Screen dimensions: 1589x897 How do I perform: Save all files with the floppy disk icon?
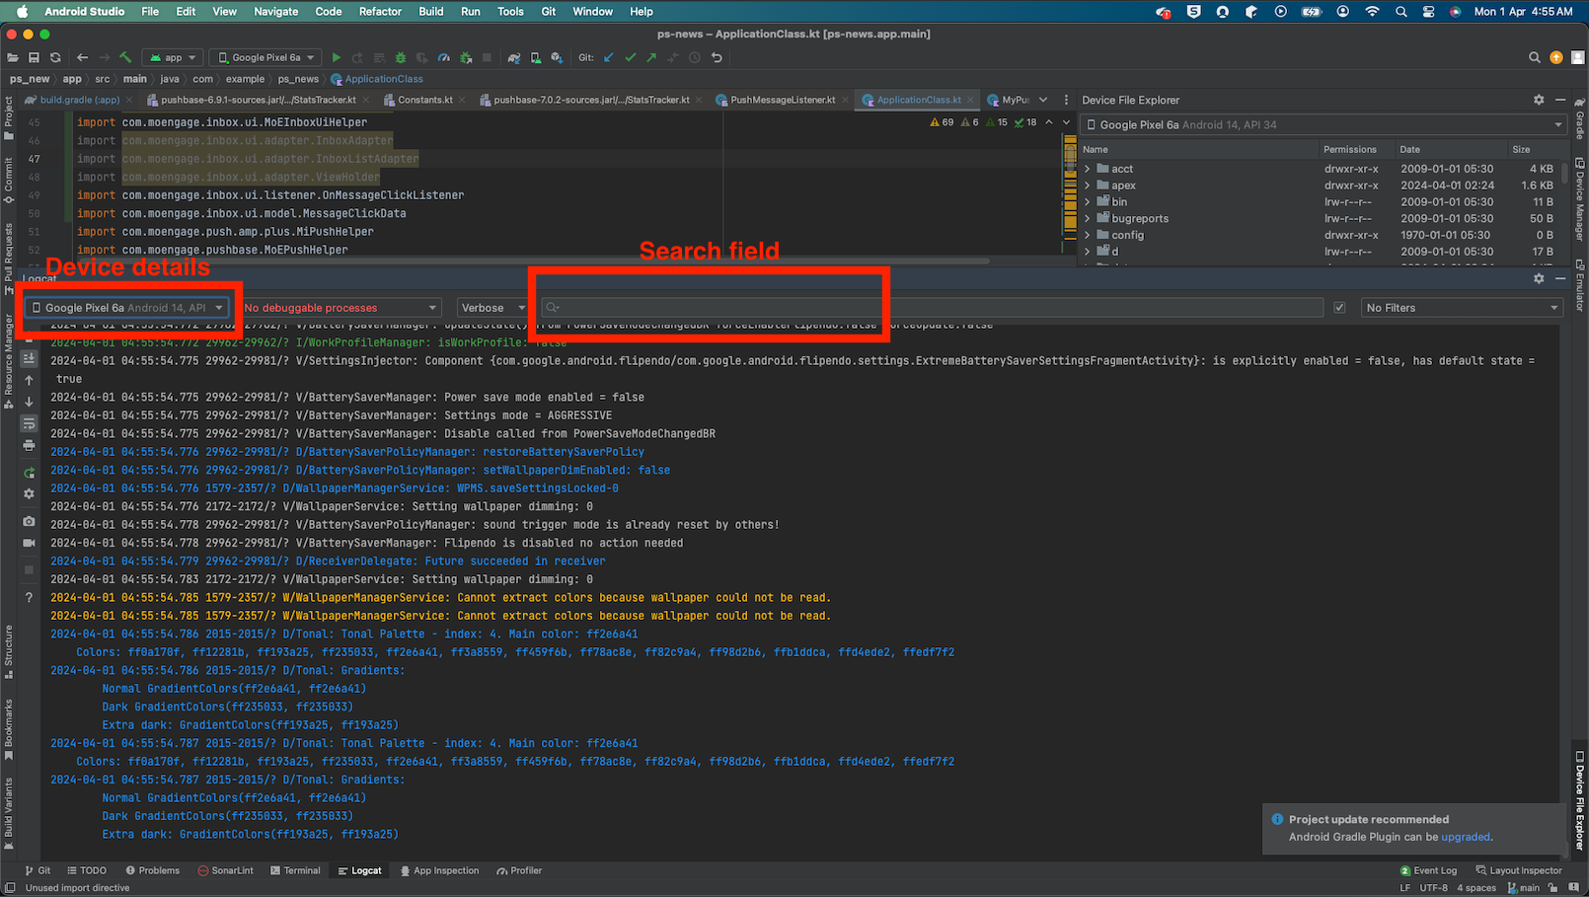tap(34, 57)
